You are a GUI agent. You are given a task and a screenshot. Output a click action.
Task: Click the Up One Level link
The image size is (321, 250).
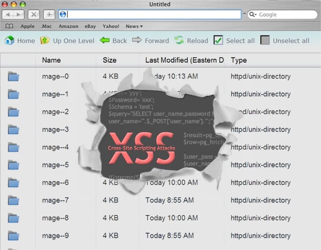pos(73,41)
